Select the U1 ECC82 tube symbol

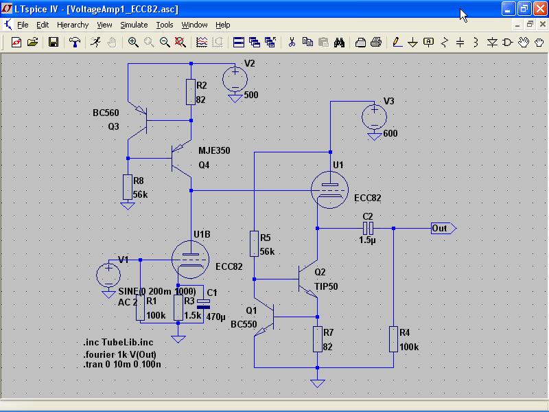[x=329, y=190]
